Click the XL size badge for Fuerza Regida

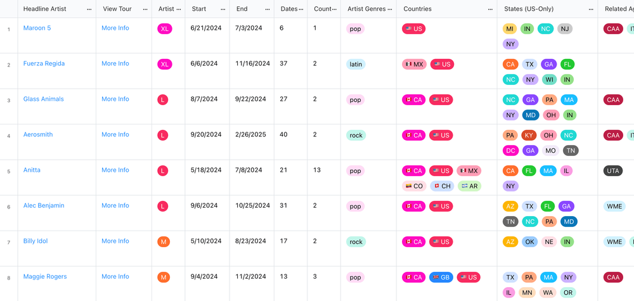(165, 64)
